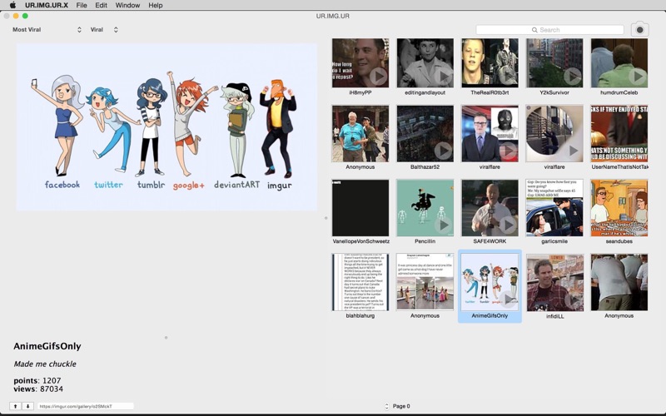Select the seandubes King of the Hill thumbnail
The height and width of the screenshot is (416, 666).
pyautogui.click(x=619, y=208)
